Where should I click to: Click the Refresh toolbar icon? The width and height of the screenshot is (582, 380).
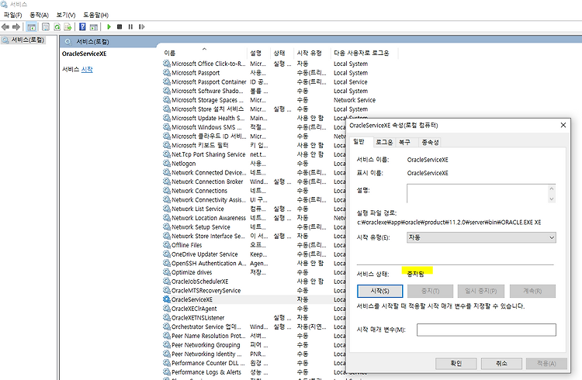[57, 26]
